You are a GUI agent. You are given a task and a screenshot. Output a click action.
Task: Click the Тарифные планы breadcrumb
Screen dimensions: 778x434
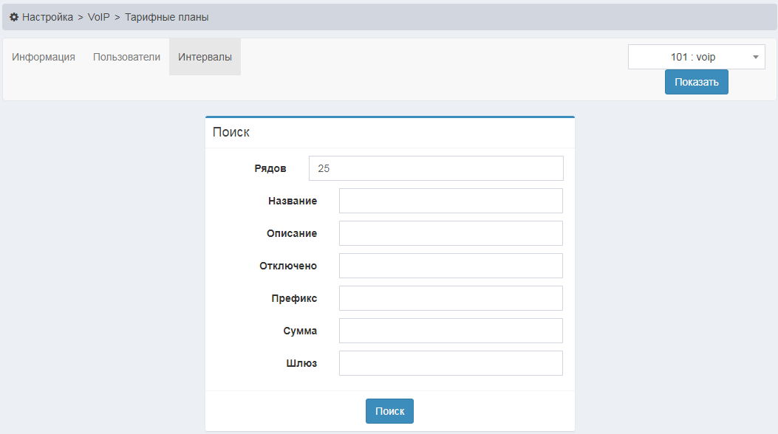tap(166, 17)
